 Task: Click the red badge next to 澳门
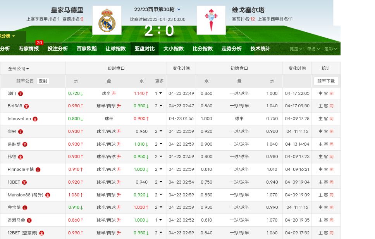point(21,94)
